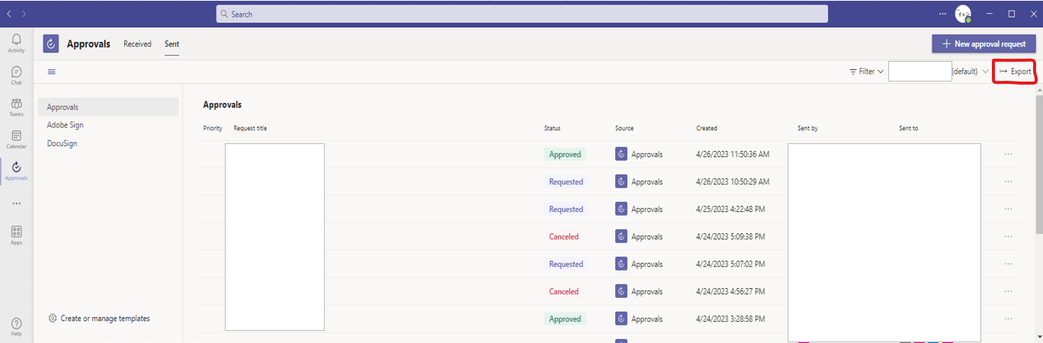Click the blank field beside Filter
Image resolution: width=1043 pixels, height=343 pixels.
point(919,72)
